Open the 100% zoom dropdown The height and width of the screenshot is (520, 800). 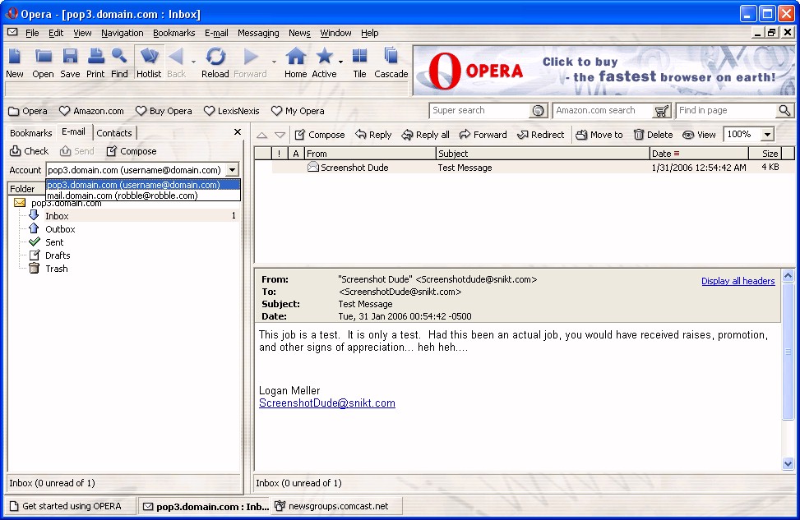pos(767,135)
